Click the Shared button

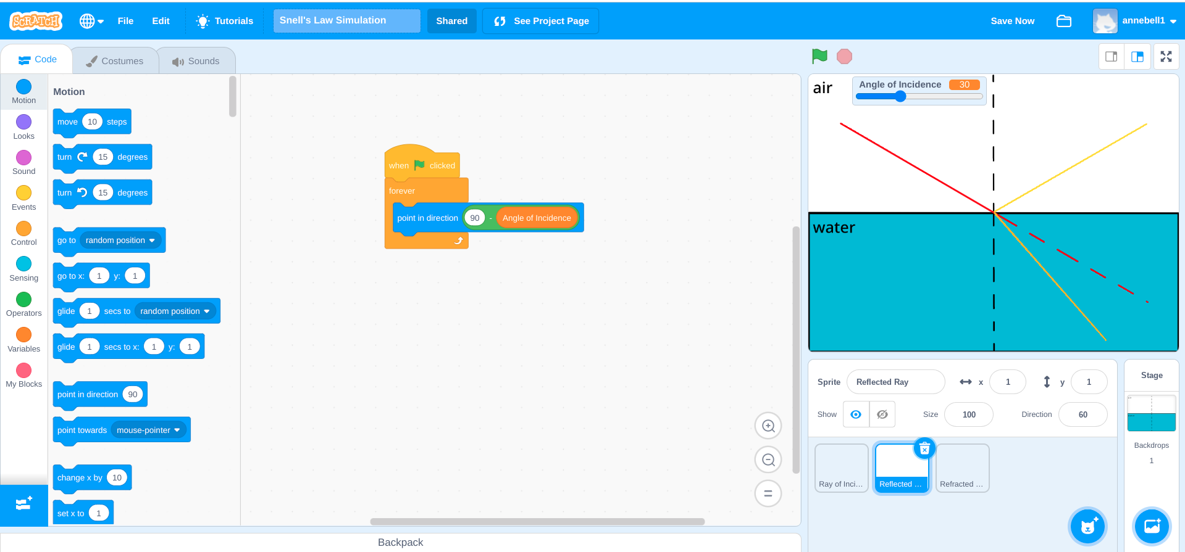(451, 21)
